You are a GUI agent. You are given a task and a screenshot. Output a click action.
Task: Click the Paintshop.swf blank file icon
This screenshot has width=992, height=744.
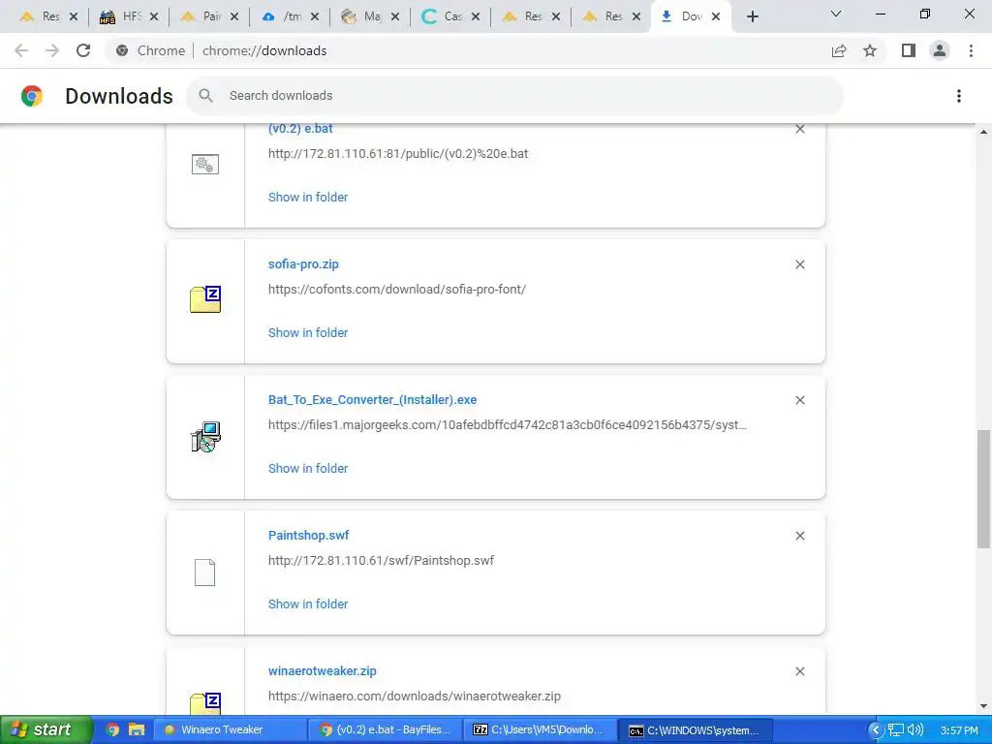click(204, 573)
